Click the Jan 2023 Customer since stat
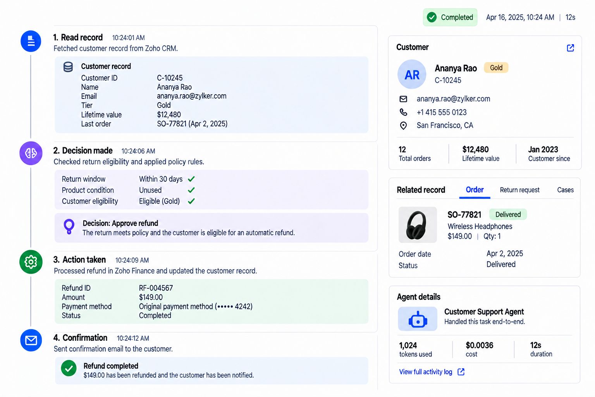This screenshot has height=397, width=595. click(x=549, y=154)
